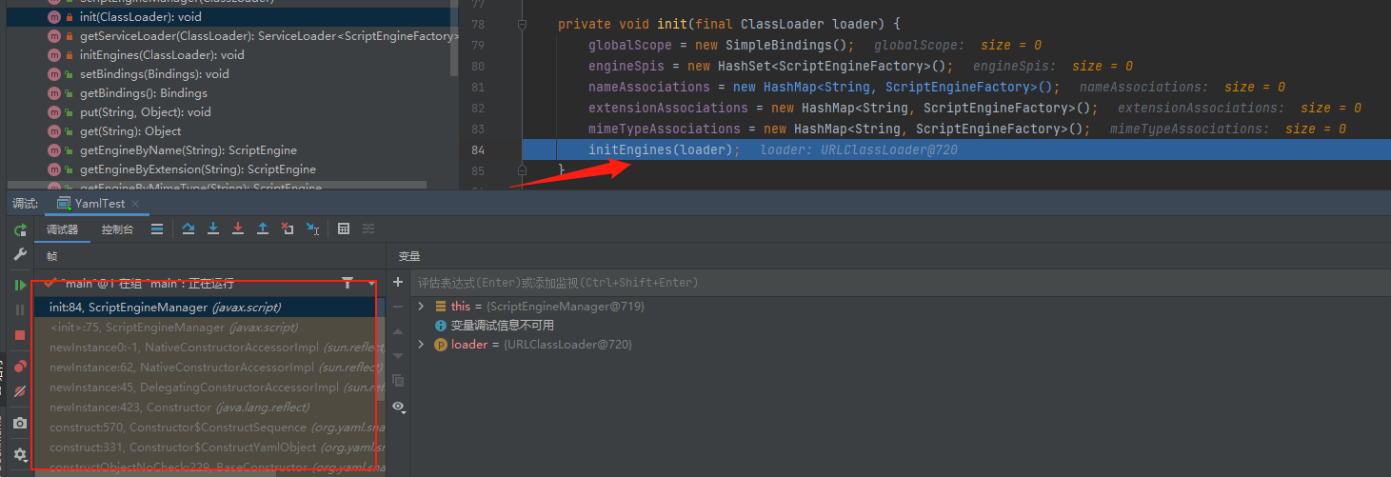The width and height of the screenshot is (1391, 477).
Task: Add new watch with plus icon
Action: 398,283
